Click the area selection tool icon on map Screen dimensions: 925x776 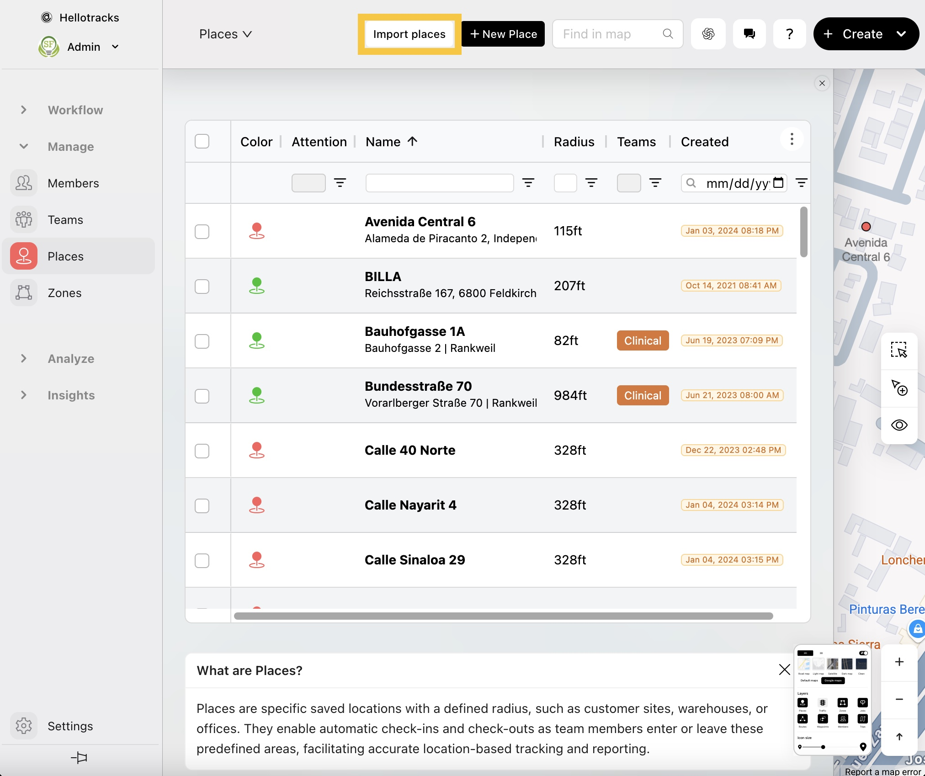point(898,350)
